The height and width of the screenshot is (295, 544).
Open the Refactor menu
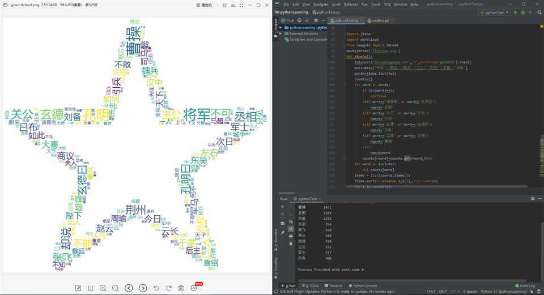tap(351, 4)
